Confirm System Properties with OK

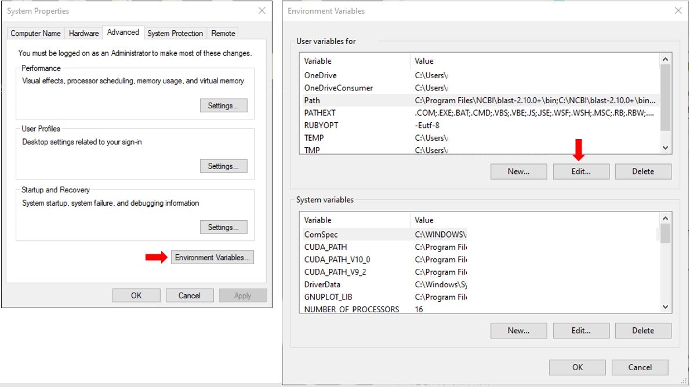(136, 295)
